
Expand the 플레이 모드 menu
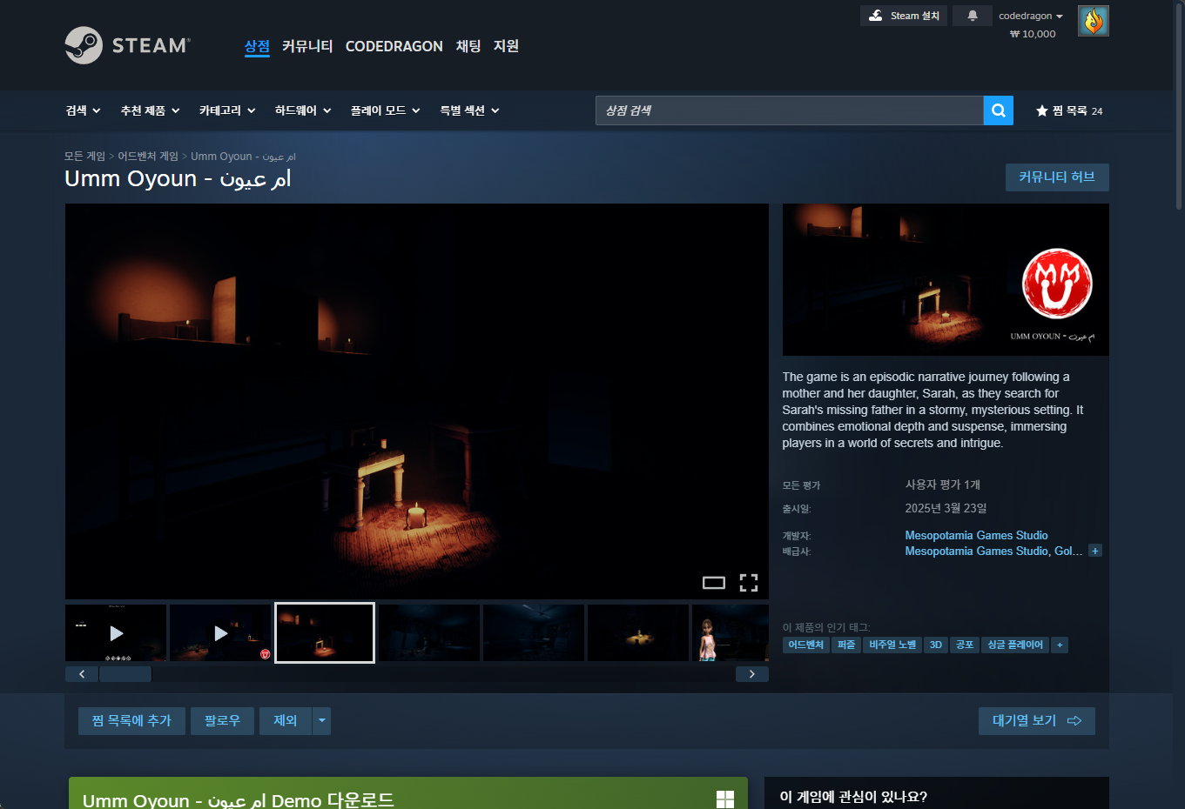(386, 110)
